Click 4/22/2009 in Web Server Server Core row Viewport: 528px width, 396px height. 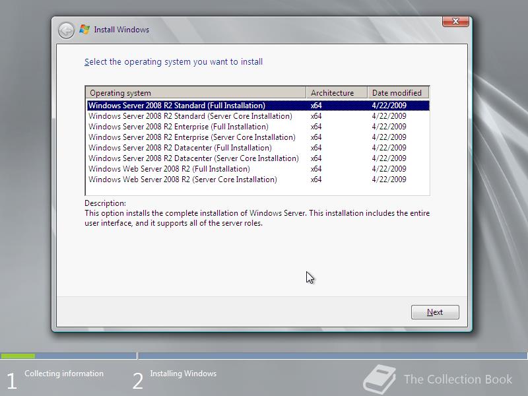tap(389, 180)
